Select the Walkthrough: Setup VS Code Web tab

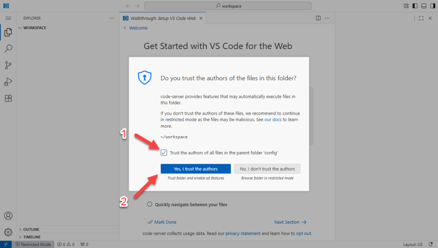[163, 18]
